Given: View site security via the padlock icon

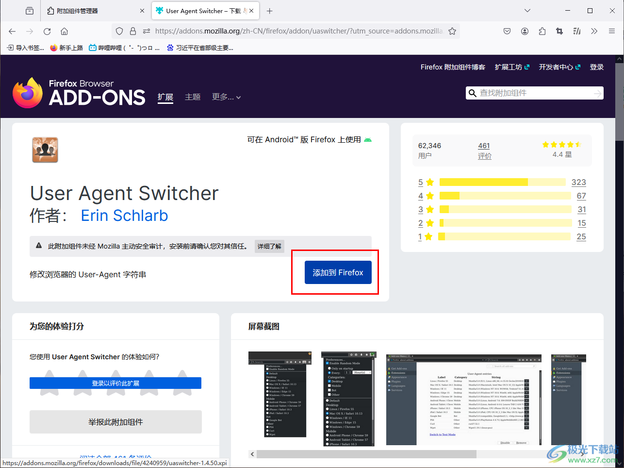Looking at the screenshot, I should click(x=133, y=31).
